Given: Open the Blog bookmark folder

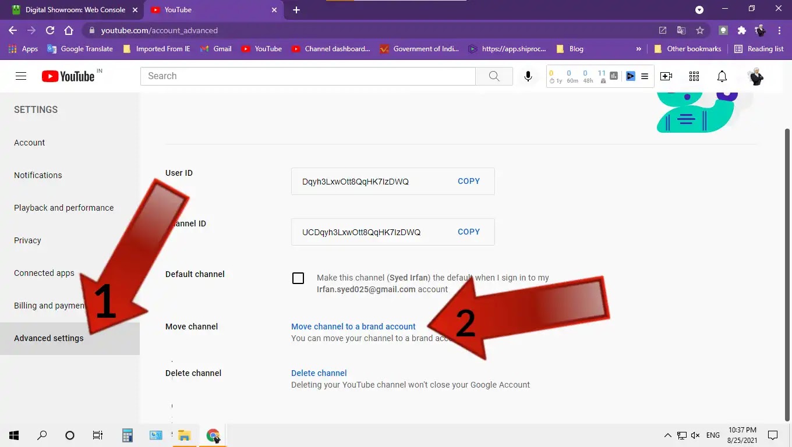Looking at the screenshot, I should pyautogui.click(x=570, y=49).
